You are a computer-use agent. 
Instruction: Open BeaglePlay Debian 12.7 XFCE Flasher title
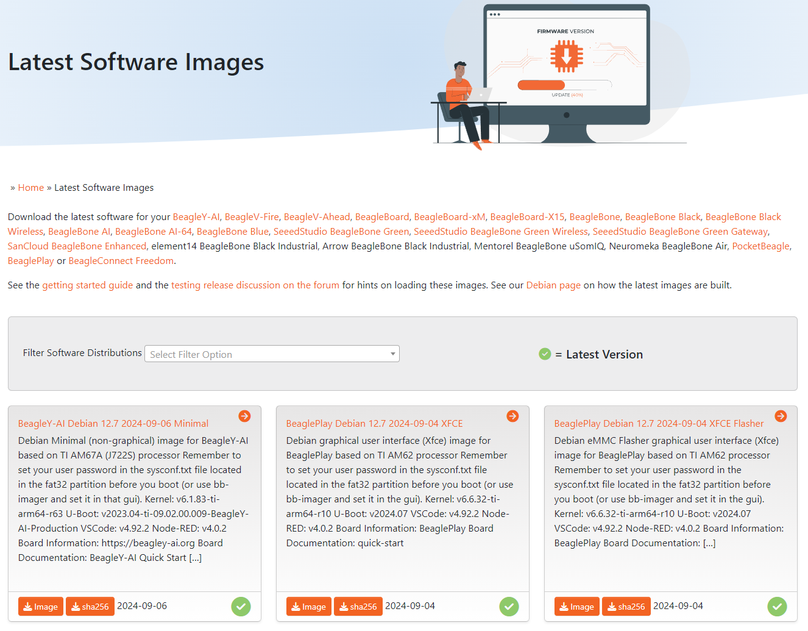coord(659,424)
